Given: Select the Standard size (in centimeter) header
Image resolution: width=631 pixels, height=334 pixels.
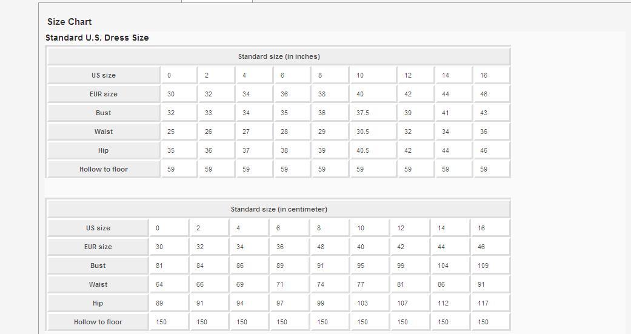Looking at the screenshot, I should (x=279, y=209).
